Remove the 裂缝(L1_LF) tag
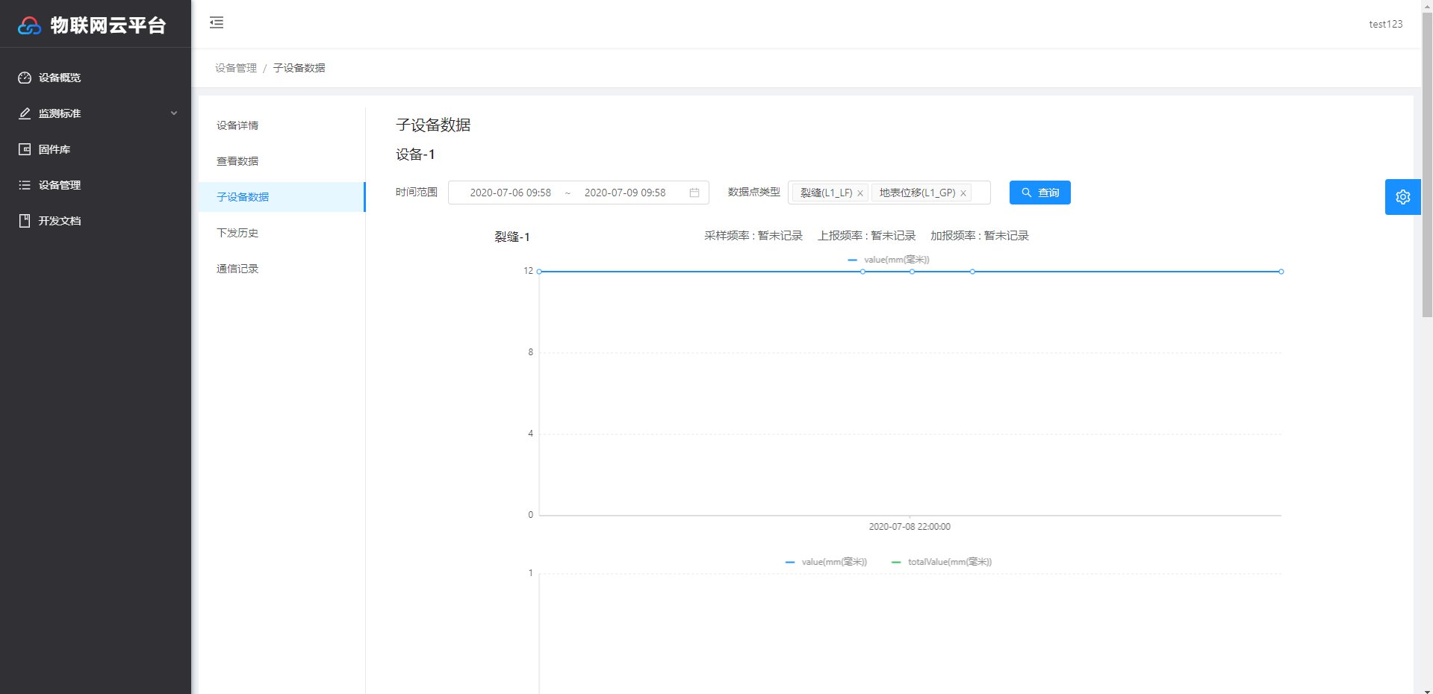The width and height of the screenshot is (1433, 694). pos(860,193)
